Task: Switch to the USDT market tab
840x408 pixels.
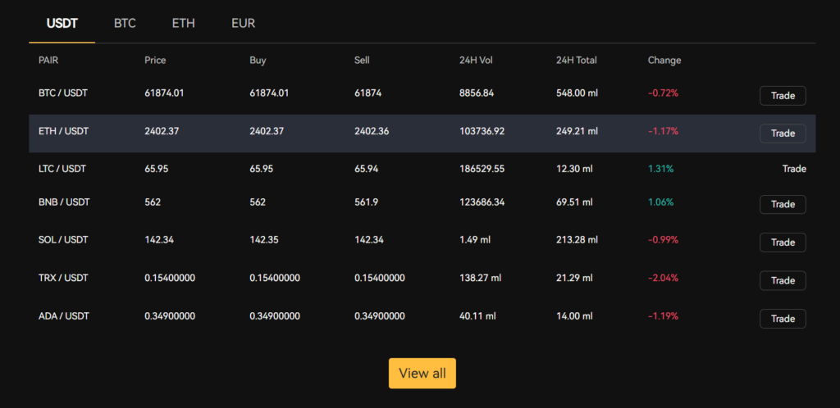Action: coord(62,23)
